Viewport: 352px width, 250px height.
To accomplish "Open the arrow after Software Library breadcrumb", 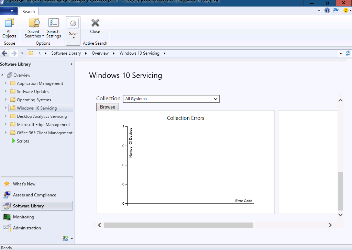I will [86, 53].
